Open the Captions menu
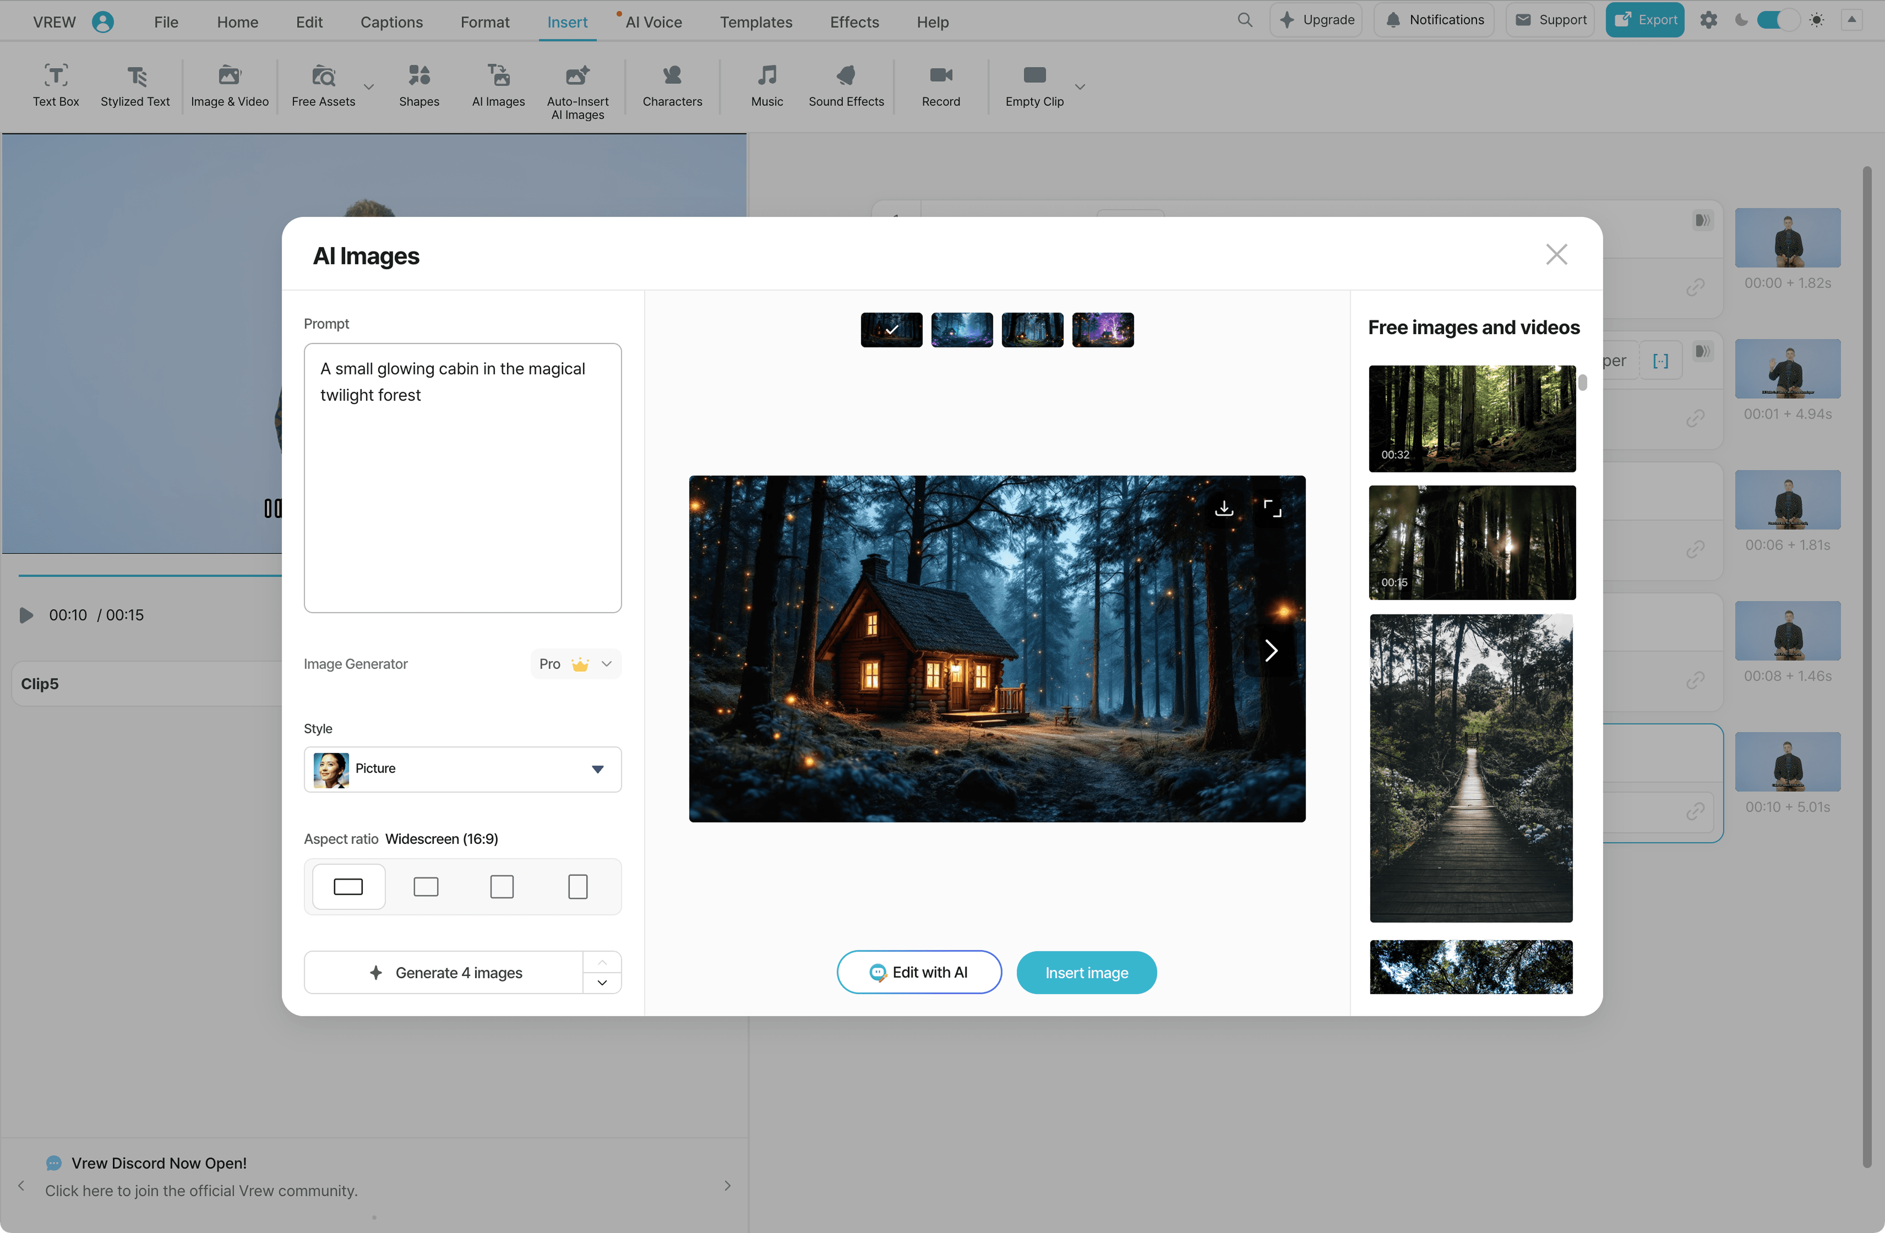The image size is (1885, 1233). click(391, 22)
